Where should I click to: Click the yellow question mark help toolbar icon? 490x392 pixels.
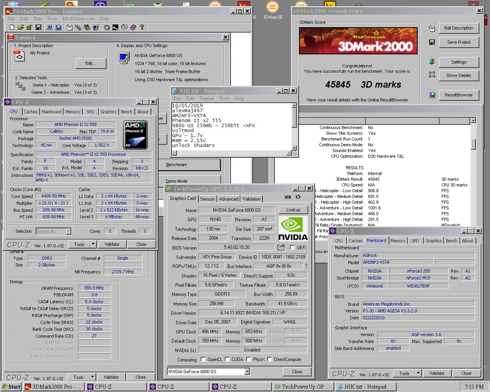click(x=142, y=27)
